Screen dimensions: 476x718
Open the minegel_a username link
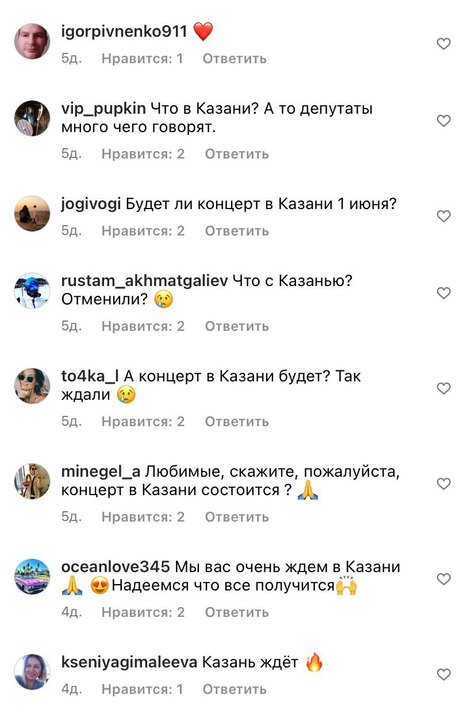[x=101, y=472]
